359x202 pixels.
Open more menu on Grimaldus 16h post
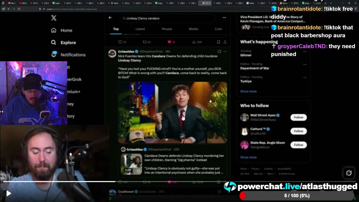click(225, 52)
